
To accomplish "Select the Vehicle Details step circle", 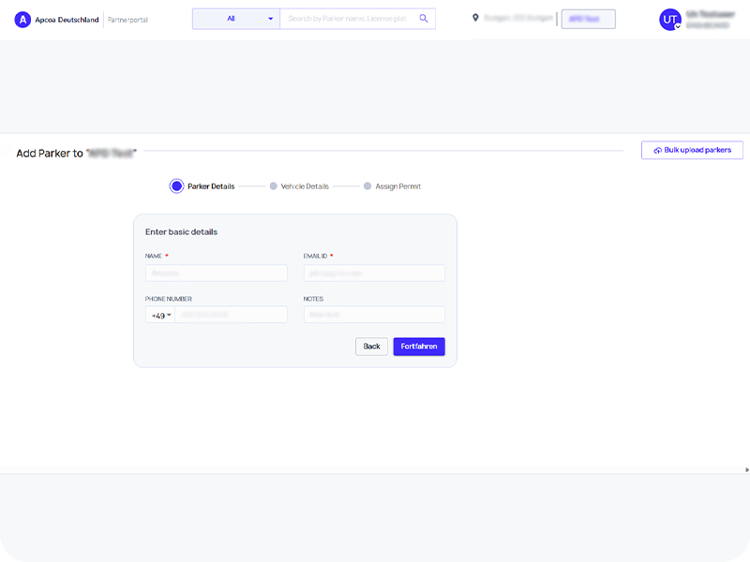I will coord(274,186).
